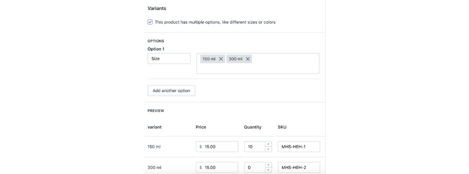Click the 300 ml tag in option values
Image resolution: width=469 pixels, height=174 pixels.
pyautogui.click(x=235, y=59)
